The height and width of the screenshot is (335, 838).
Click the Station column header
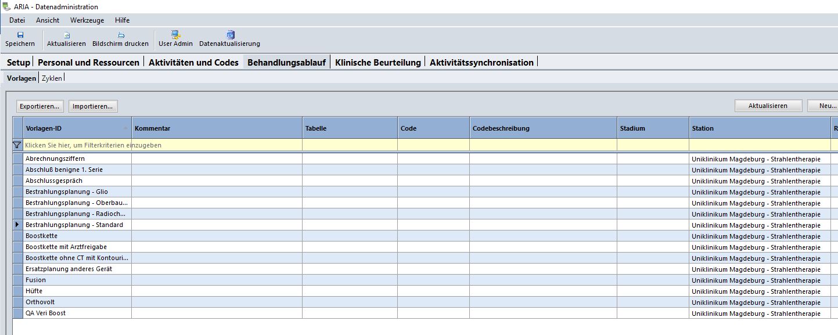coord(759,128)
